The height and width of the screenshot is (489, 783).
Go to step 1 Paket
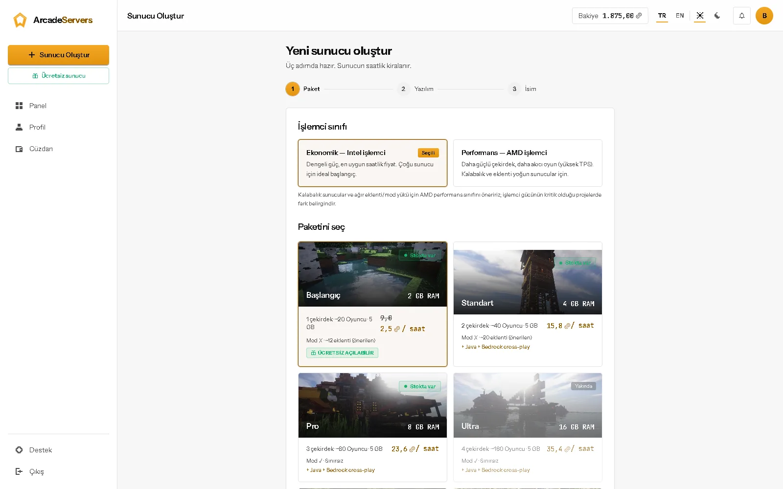tap(302, 89)
